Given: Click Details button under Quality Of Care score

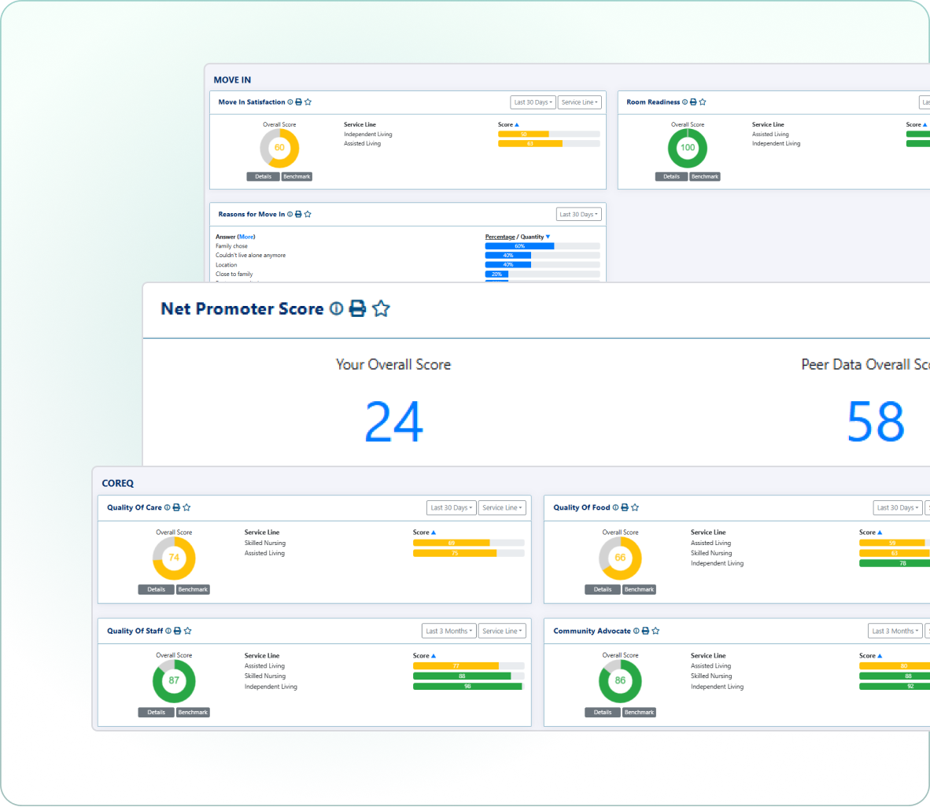Looking at the screenshot, I should point(156,589).
